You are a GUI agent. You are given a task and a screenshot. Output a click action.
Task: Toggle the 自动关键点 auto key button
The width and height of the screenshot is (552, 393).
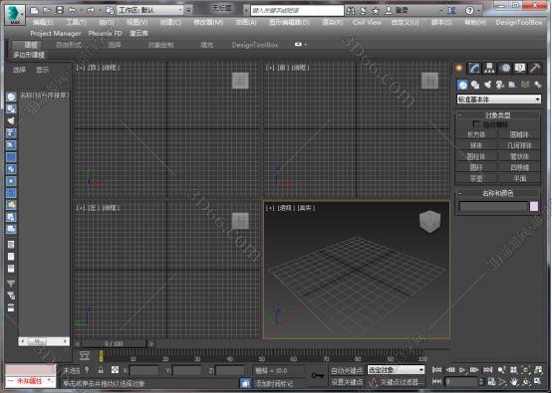[346, 370]
